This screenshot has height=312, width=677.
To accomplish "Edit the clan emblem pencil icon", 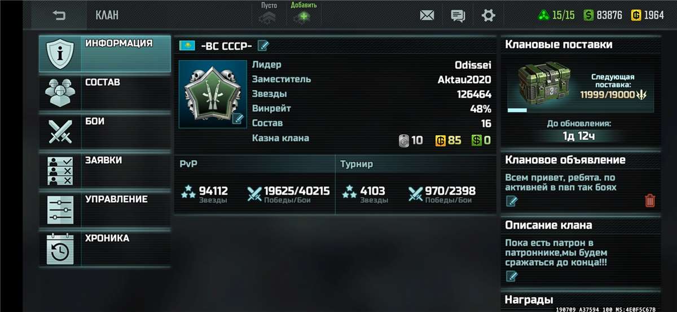I will click(x=238, y=119).
